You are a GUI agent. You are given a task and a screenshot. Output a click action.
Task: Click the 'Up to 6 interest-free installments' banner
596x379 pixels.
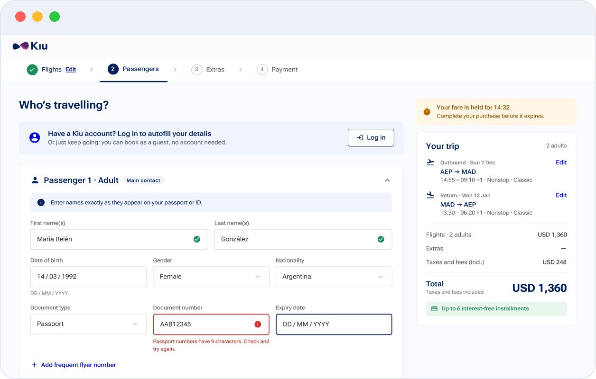496,309
